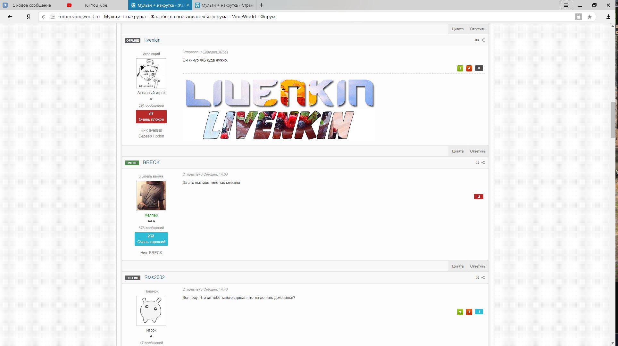
Task: Click 'Сервер Hoden' under livenkin
Action: [151, 136]
